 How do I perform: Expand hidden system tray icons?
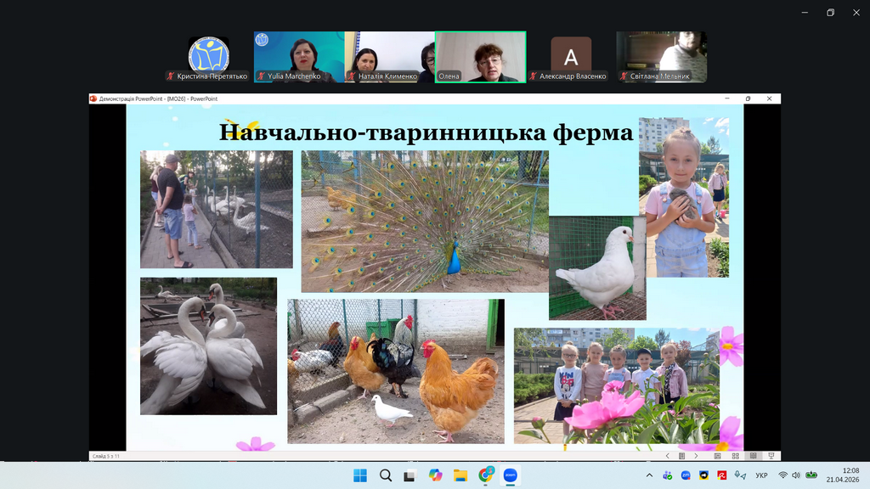tap(650, 475)
